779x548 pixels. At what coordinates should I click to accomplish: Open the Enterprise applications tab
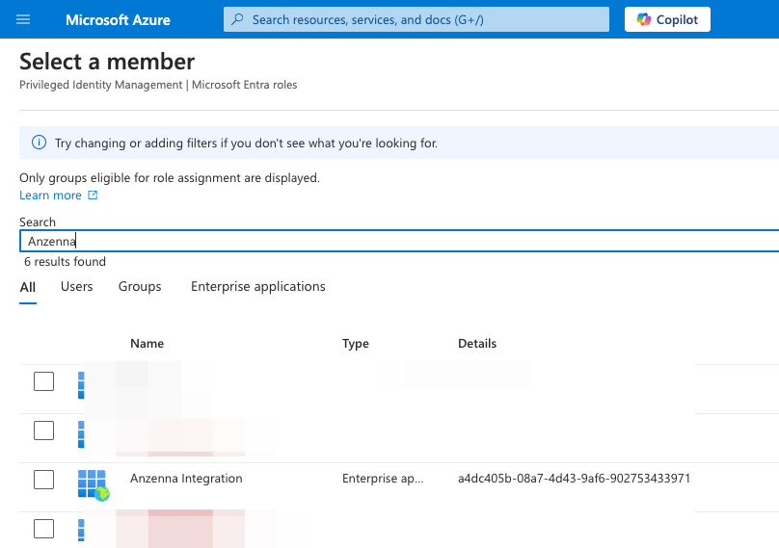pyautogui.click(x=257, y=287)
